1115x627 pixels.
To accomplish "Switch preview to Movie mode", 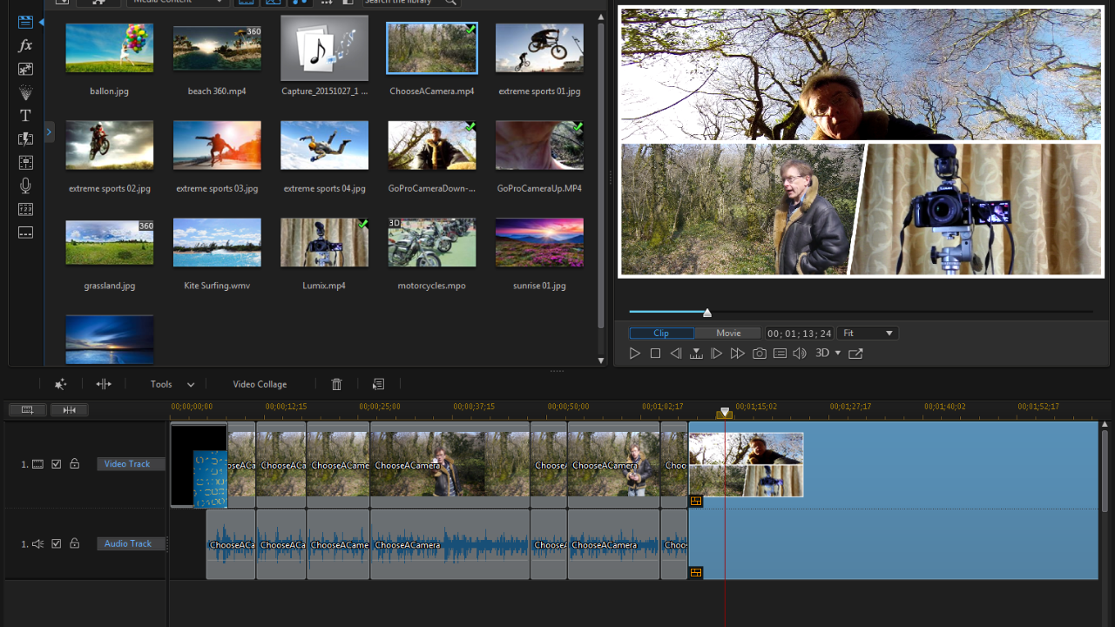I will click(728, 334).
